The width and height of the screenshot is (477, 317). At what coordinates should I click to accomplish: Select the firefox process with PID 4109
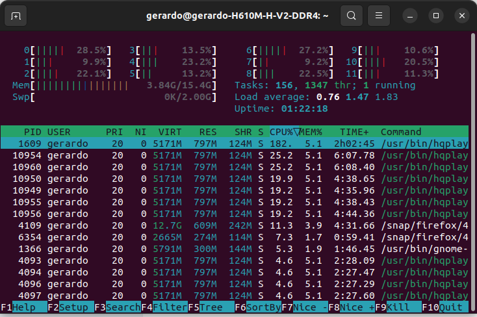coord(234,225)
